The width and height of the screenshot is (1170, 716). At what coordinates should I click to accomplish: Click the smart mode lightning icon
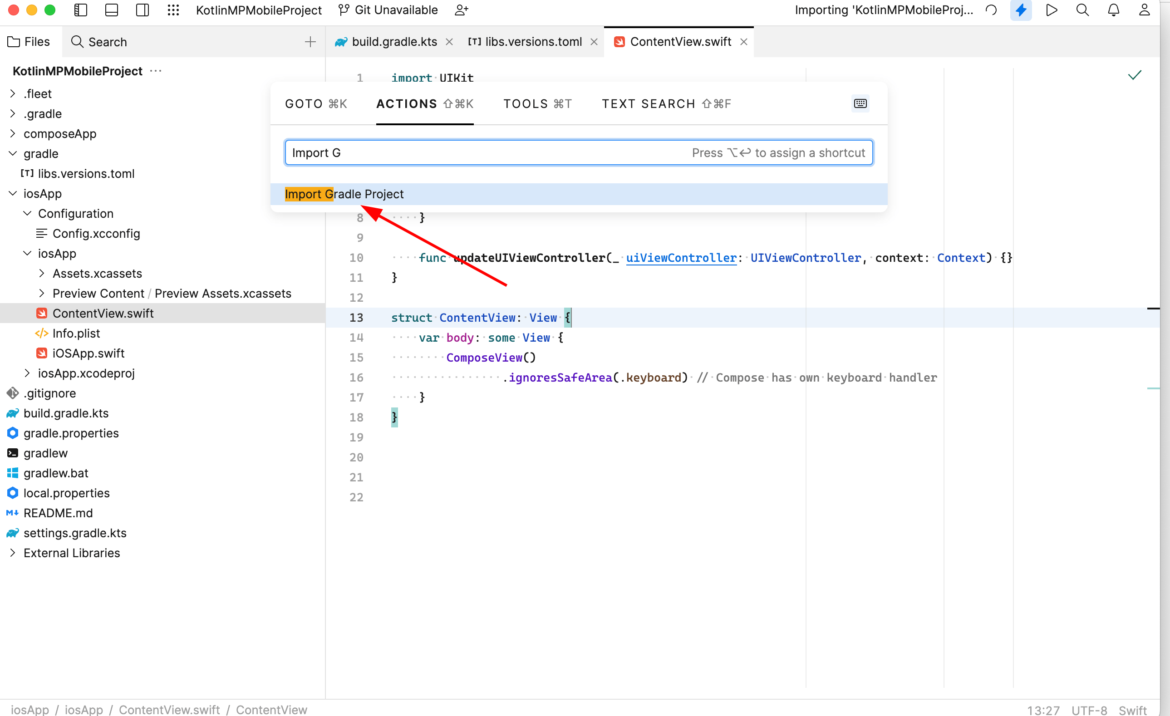tap(1022, 10)
